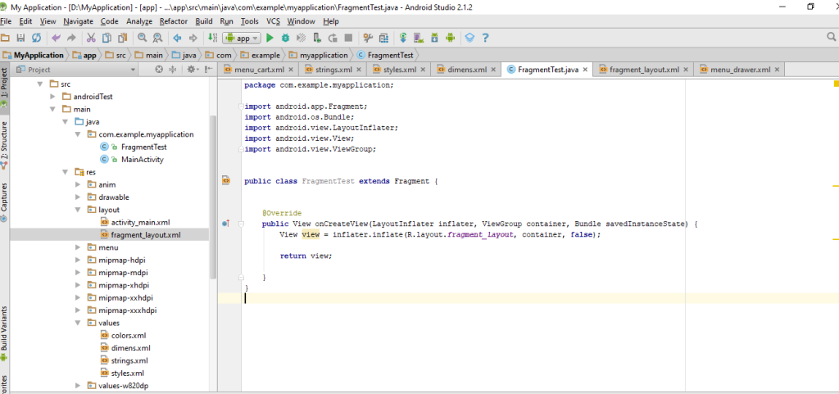Screen dimensions: 839x394
Task: Close the menu_cart.xml tab
Action: pyautogui.click(x=291, y=70)
